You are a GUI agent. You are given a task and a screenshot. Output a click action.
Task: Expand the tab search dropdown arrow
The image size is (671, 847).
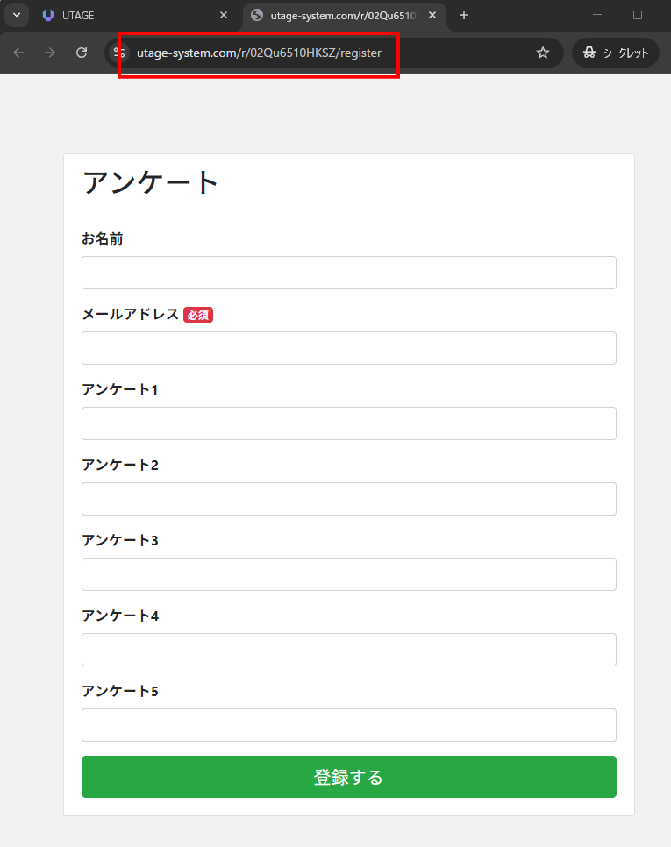point(16,15)
